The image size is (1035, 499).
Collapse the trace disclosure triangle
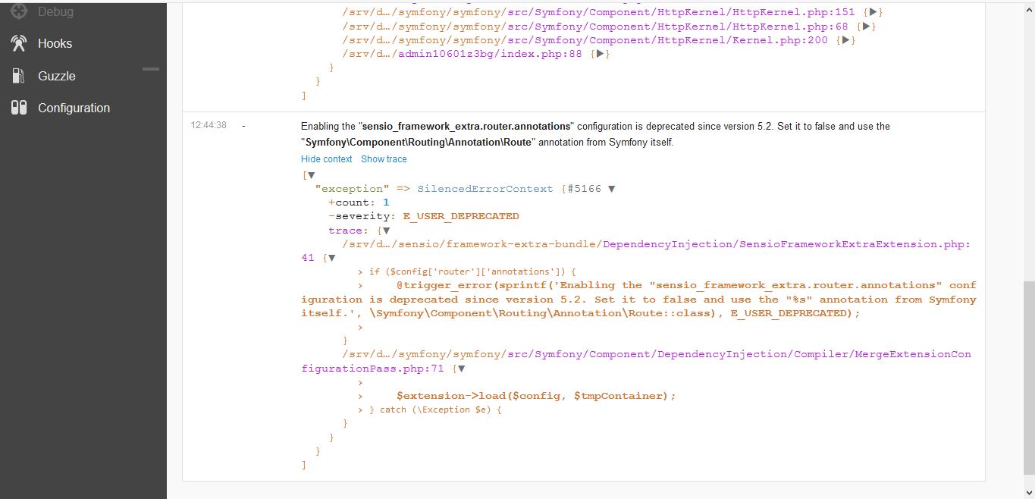(x=384, y=230)
